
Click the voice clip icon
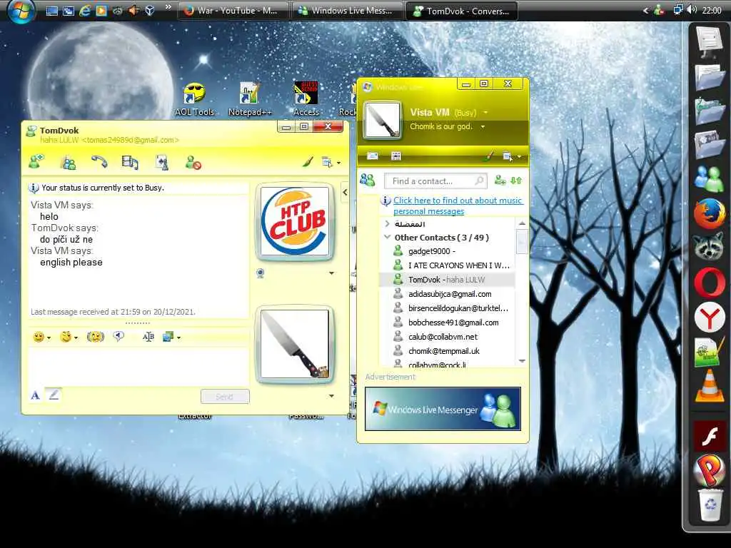tap(119, 337)
